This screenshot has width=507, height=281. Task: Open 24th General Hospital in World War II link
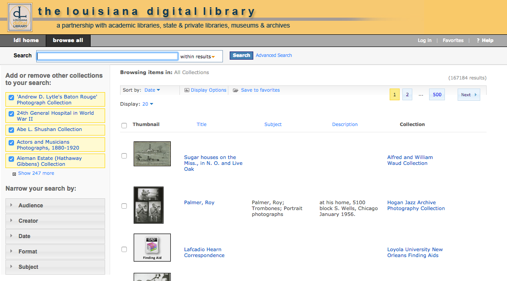pos(55,116)
